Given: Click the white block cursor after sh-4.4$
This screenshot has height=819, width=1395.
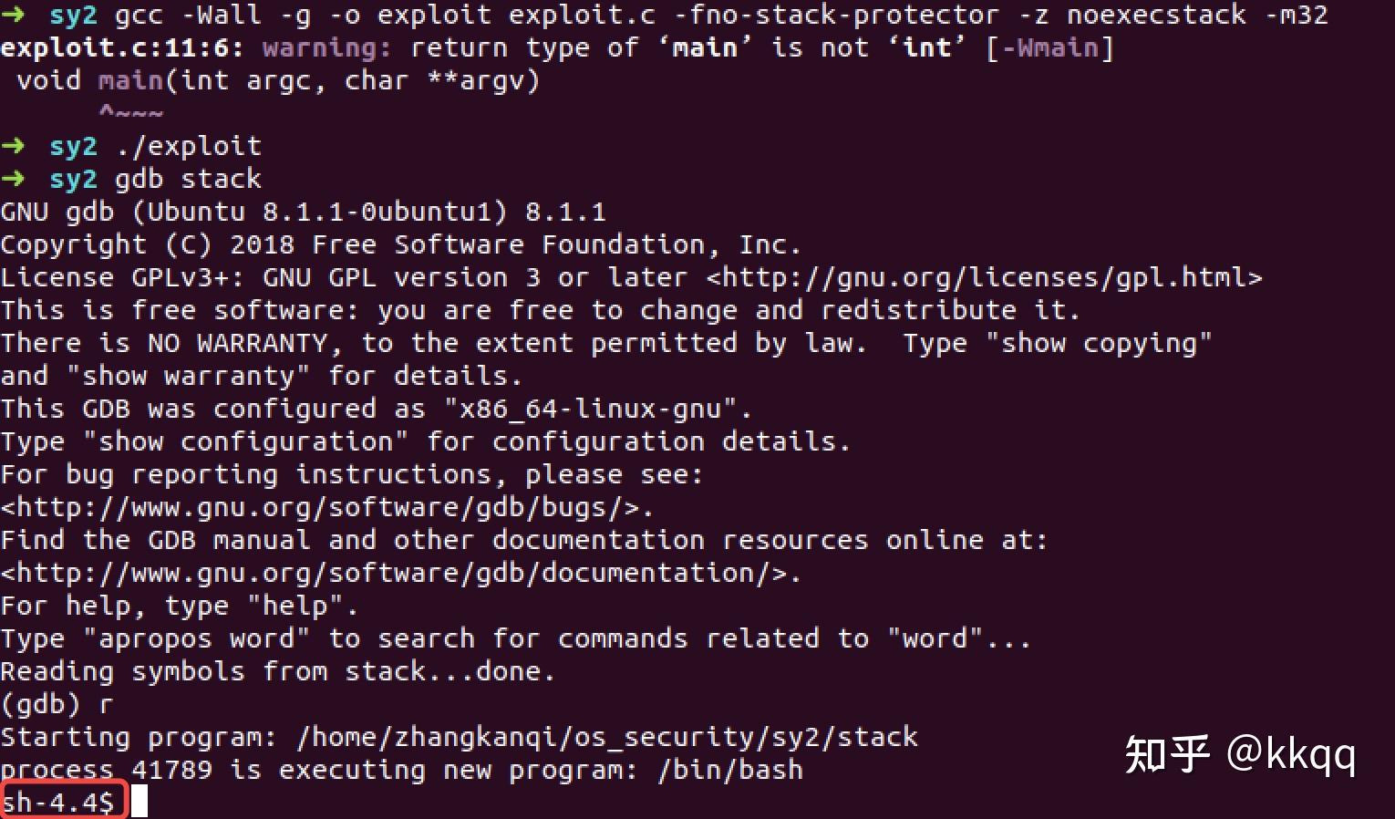Looking at the screenshot, I should pos(139,802).
